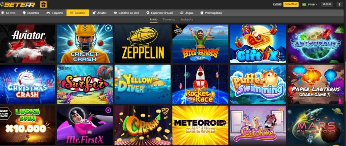Open the Puffer Swimming game
The height and width of the screenshot is (146, 346).
coord(258,84)
